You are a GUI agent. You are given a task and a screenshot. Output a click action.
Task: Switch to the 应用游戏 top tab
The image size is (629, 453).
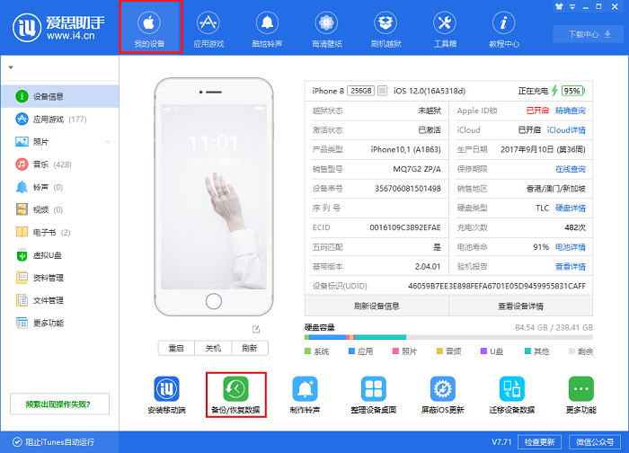click(x=208, y=28)
